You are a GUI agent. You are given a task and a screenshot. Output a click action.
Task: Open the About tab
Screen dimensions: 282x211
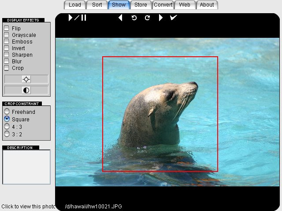(207, 5)
